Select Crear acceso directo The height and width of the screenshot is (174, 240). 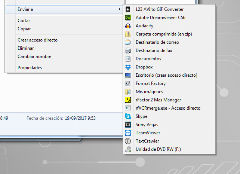64,40
